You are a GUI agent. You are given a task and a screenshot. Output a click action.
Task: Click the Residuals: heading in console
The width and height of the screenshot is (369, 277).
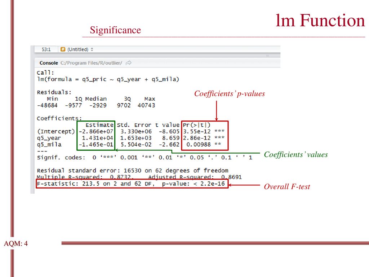tap(54, 92)
